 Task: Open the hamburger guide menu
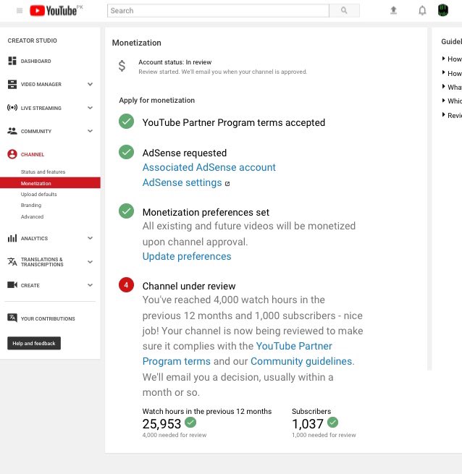click(x=20, y=11)
